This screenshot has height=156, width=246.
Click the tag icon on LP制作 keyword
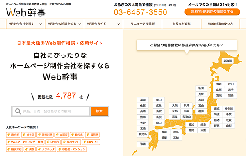point(48,142)
